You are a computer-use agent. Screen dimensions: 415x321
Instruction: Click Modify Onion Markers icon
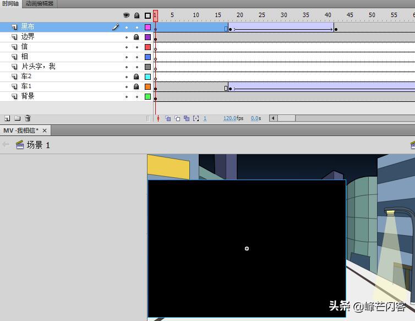[x=196, y=118]
